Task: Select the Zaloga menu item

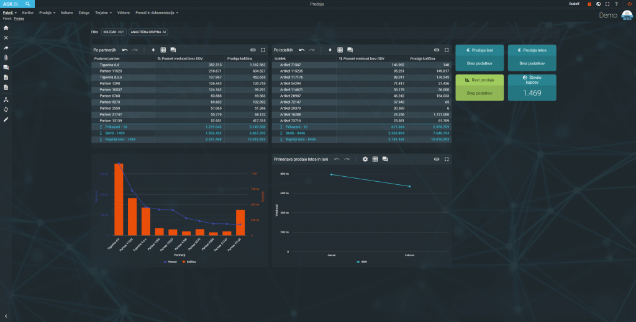Action: pyautogui.click(x=84, y=12)
